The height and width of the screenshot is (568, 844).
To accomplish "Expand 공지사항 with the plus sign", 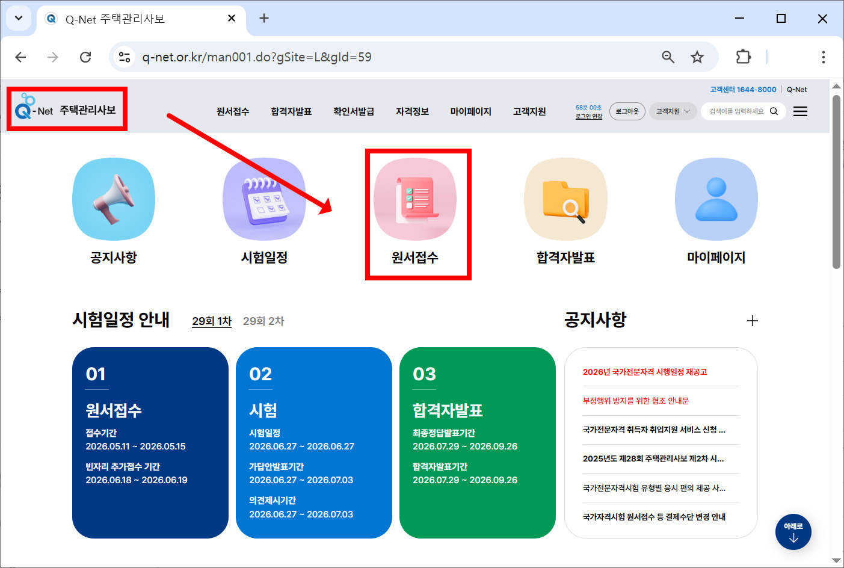I will pos(753,321).
